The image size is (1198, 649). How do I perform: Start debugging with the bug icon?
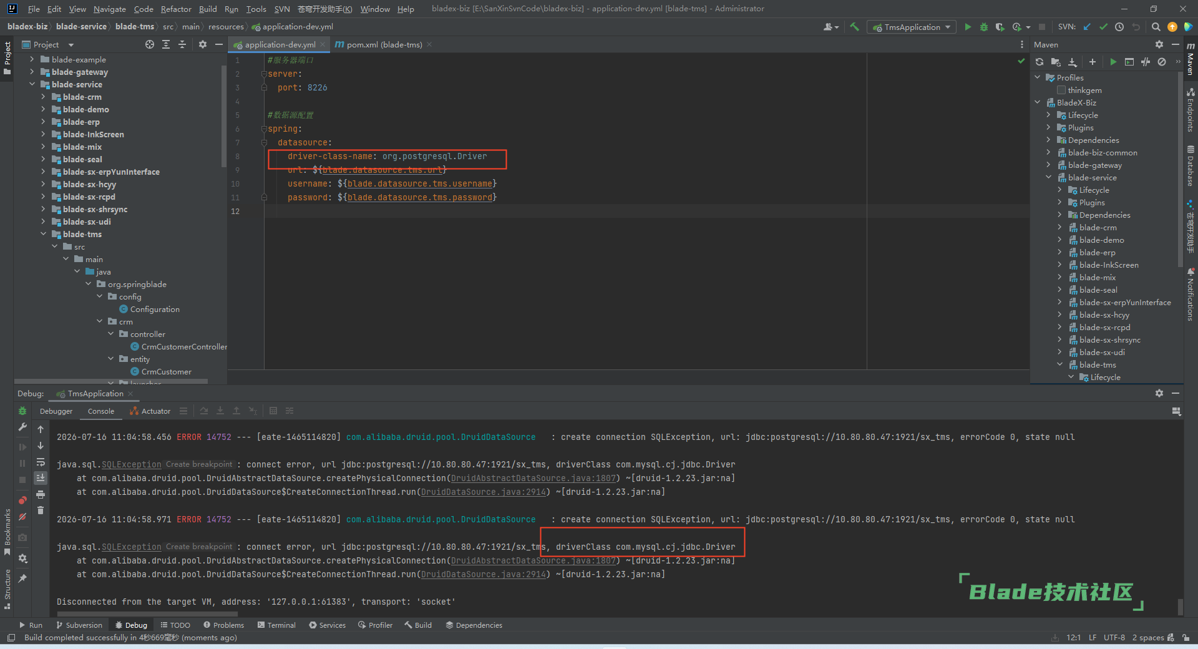(984, 27)
